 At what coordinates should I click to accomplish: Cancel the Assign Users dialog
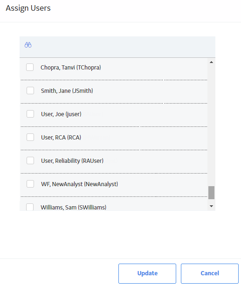(x=210, y=273)
